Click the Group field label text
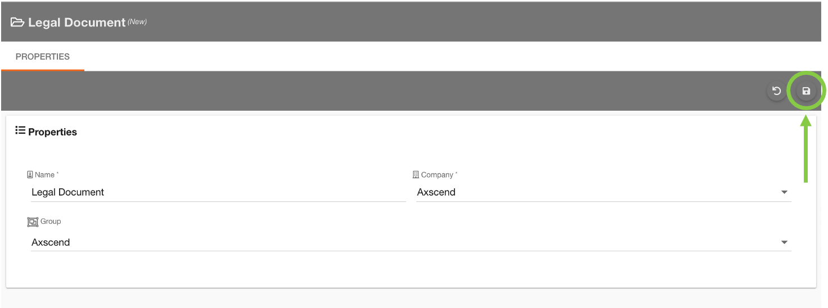 51,221
